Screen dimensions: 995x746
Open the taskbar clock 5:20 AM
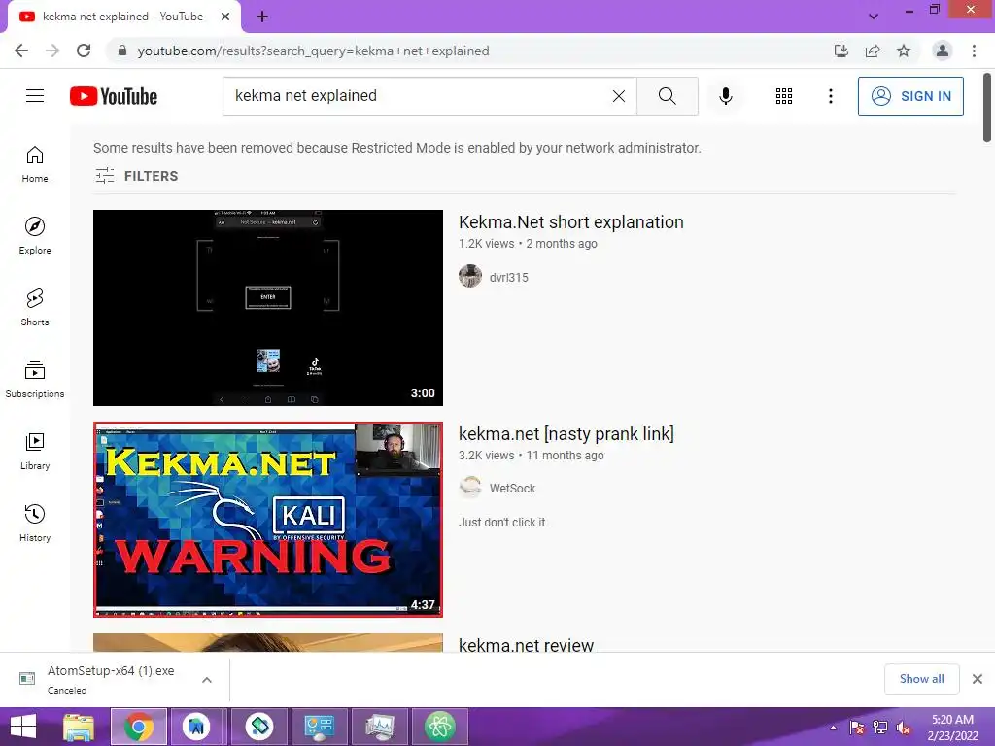point(952,728)
